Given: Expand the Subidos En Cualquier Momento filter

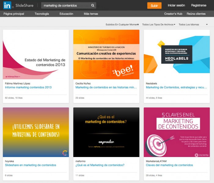Looking at the screenshot, I should [122, 24].
